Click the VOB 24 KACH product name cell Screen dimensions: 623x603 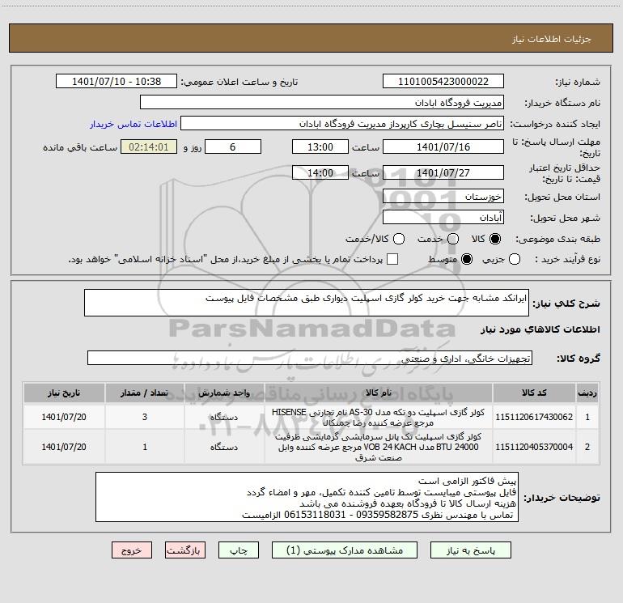point(379,447)
